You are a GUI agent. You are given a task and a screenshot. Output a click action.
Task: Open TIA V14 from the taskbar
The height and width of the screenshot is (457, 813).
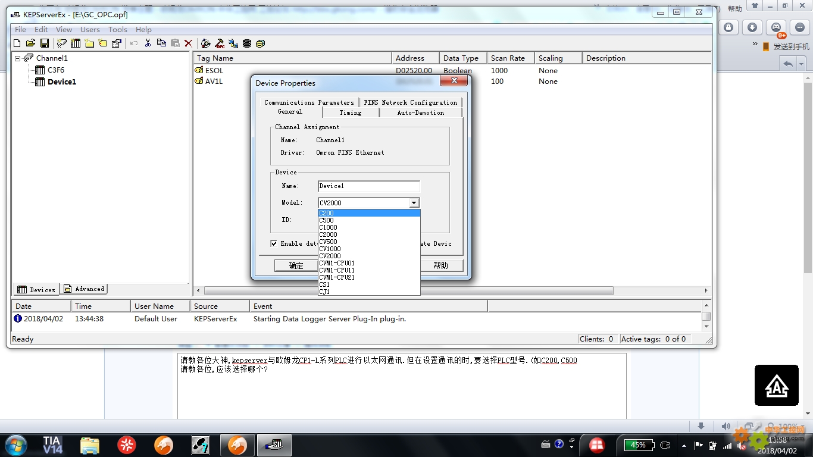click(x=52, y=445)
